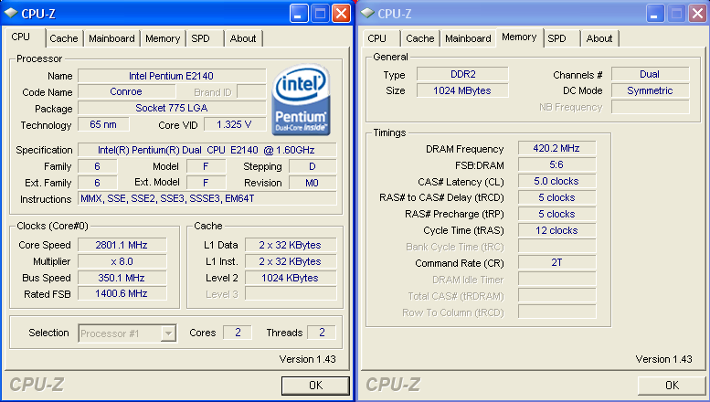This screenshot has height=402, width=710.
Task: Click the L1 Data value '2 x 32 KBytes'
Action: click(x=291, y=245)
